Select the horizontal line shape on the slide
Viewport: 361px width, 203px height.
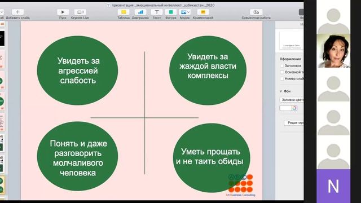[144, 118]
